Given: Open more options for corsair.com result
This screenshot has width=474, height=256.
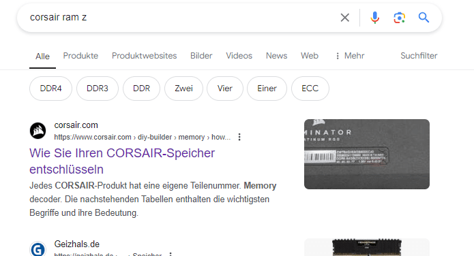Looking at the screenshot, I should point(239,137).
